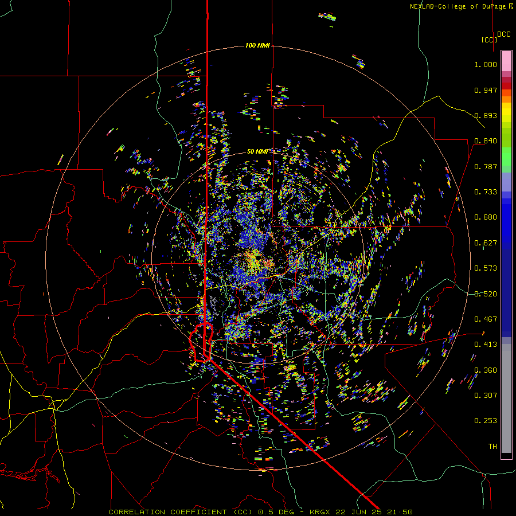Click the radar site at the rings' center
The height and width of the screenshot is (516, 516).
[258, 257]
